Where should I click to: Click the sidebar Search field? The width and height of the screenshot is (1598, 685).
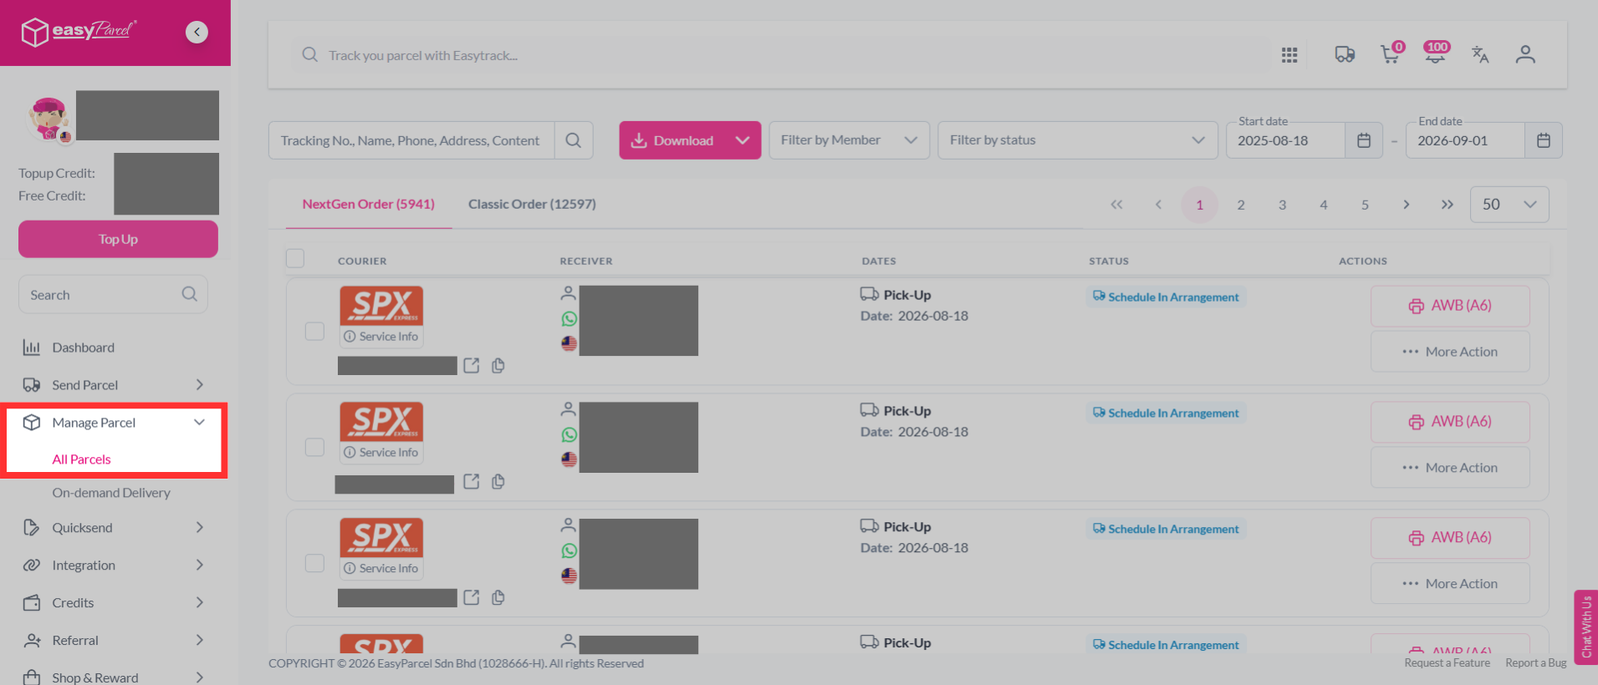pos(113,294)
